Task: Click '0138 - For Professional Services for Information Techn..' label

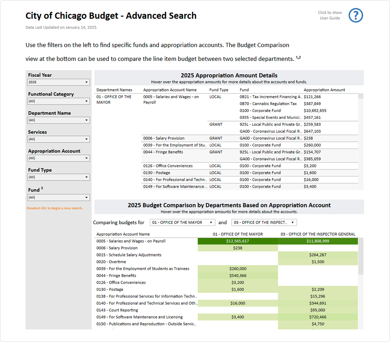Action: (x=147, y=296)
